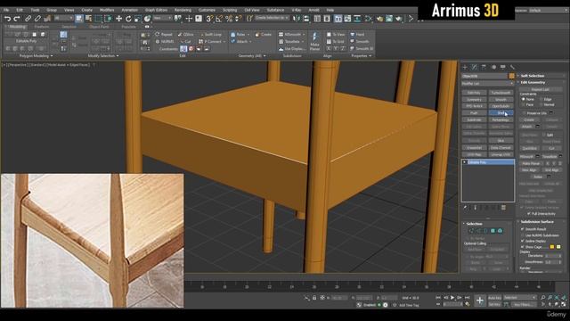Toggle the Percent Snap icon
Screen dimensions: 570x321
click(x=229, y=19)
